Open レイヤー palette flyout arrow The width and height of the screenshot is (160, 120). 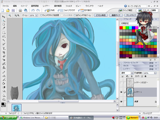(156, 69)
